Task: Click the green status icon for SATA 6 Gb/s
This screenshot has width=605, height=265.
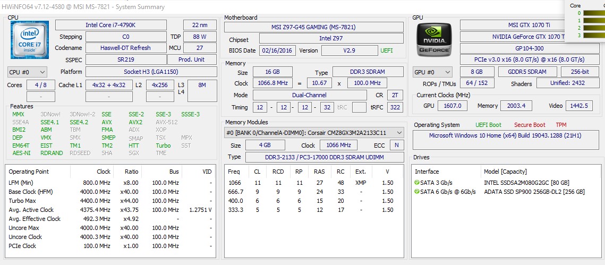Action: tap(417, 192)
